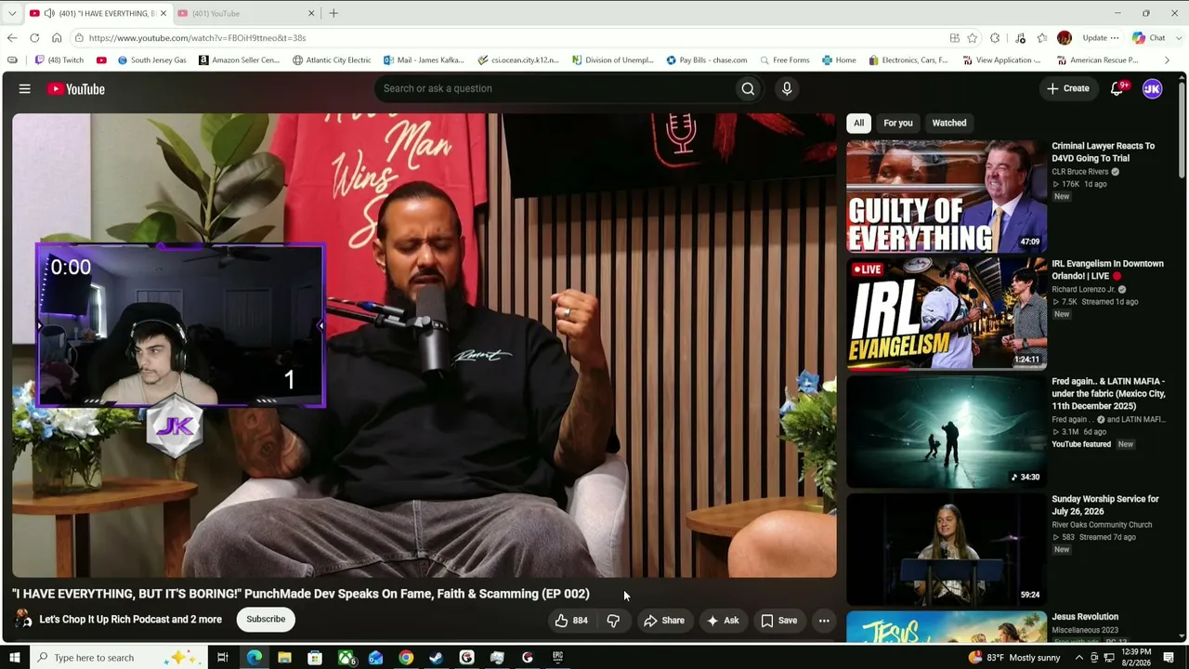Dislike the video with thumbs down

tap(613, 621)
